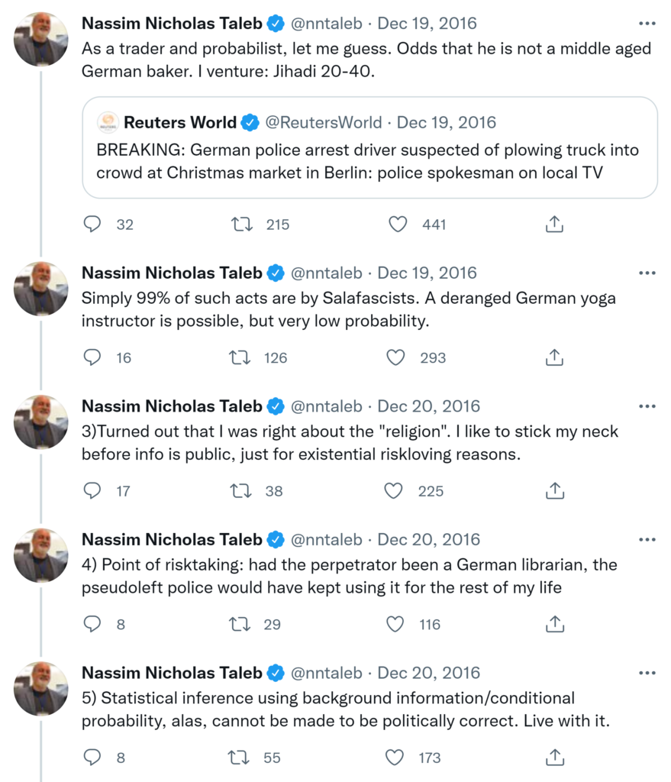
Task: Click Taleb's profile picture on top tweet
Action: 41,39
